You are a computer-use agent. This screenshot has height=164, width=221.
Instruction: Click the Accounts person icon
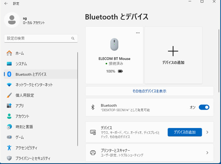10,116
